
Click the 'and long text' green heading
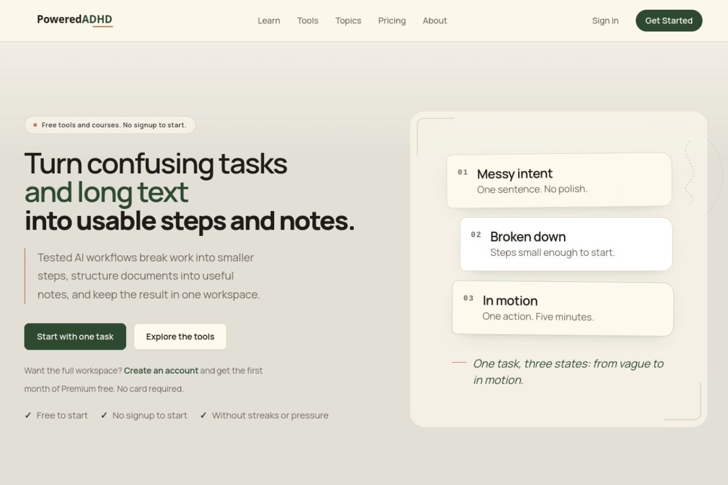[x=106, y=192]
